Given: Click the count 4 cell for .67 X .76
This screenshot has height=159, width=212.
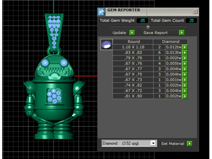Looking at the screenshot, I should coord(159,64).
